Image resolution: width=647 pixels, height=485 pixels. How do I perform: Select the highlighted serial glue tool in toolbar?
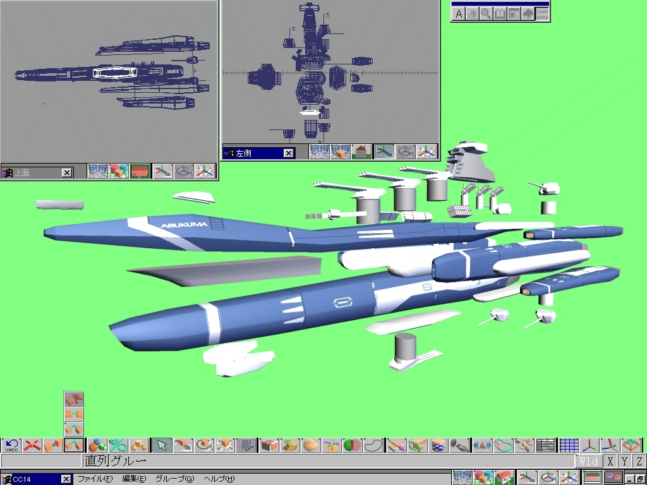[75, 445]
